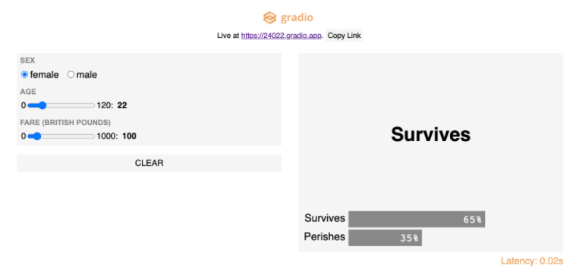
Task: Click the far right end of the Fare slider track
Action: [93, 136]
